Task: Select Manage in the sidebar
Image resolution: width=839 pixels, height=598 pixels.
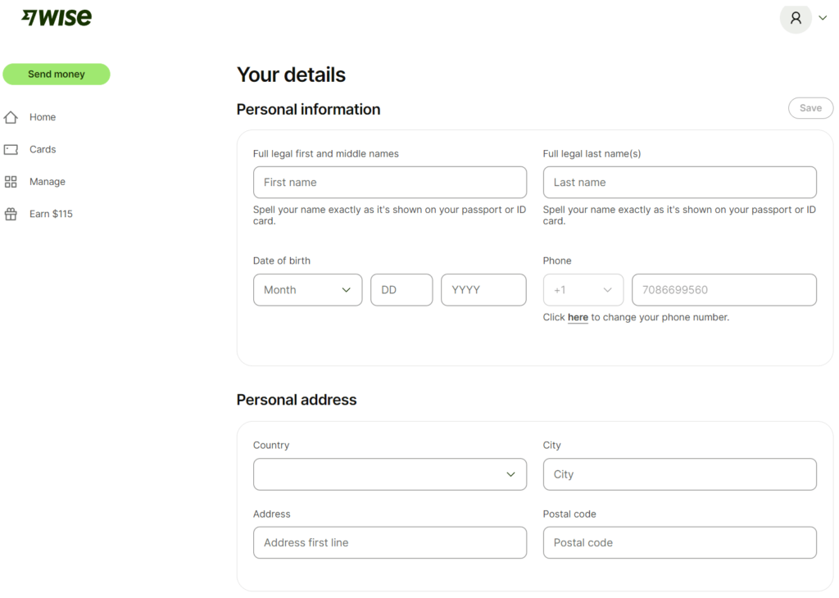Action: pos(48,181)
